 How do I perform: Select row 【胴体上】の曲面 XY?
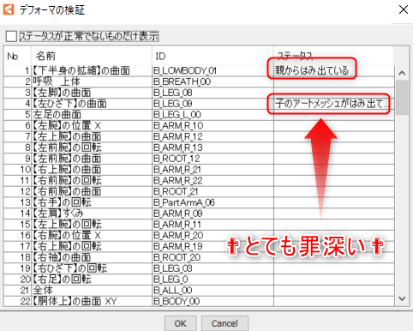199,301
